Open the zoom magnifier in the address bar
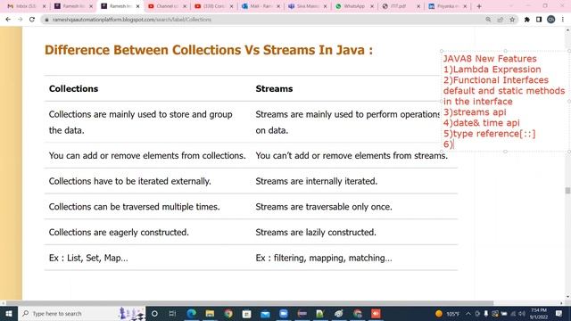This screenshot has width=571, height=321. coord(488,20)
